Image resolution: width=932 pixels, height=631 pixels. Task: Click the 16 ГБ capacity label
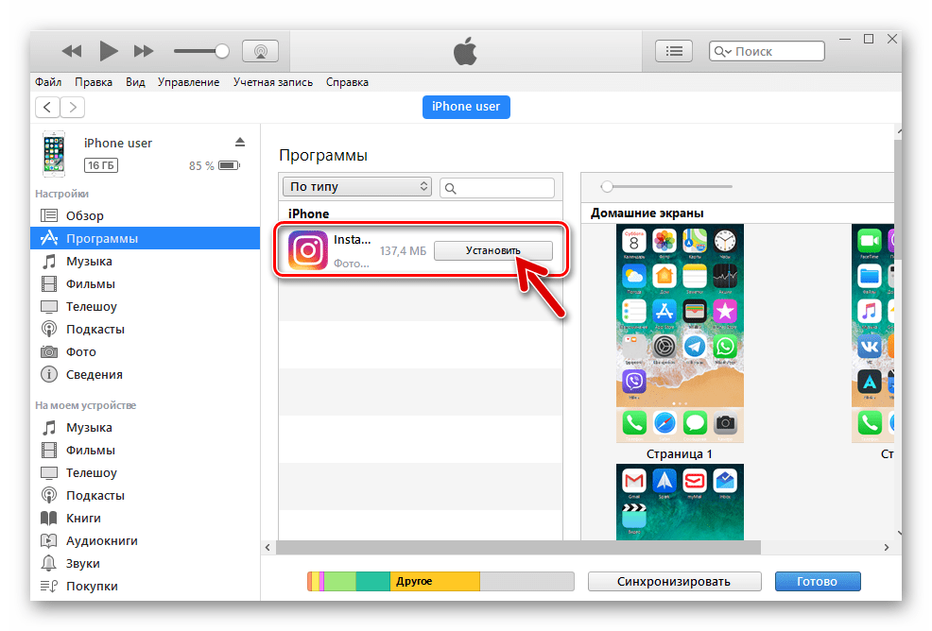point(101,165)
